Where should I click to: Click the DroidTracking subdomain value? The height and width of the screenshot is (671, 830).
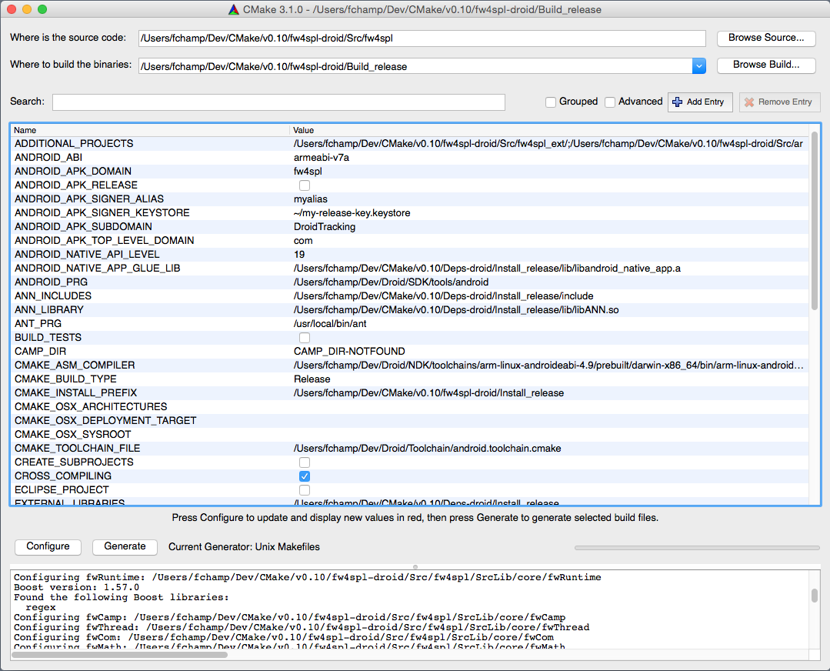click(325, 227)
